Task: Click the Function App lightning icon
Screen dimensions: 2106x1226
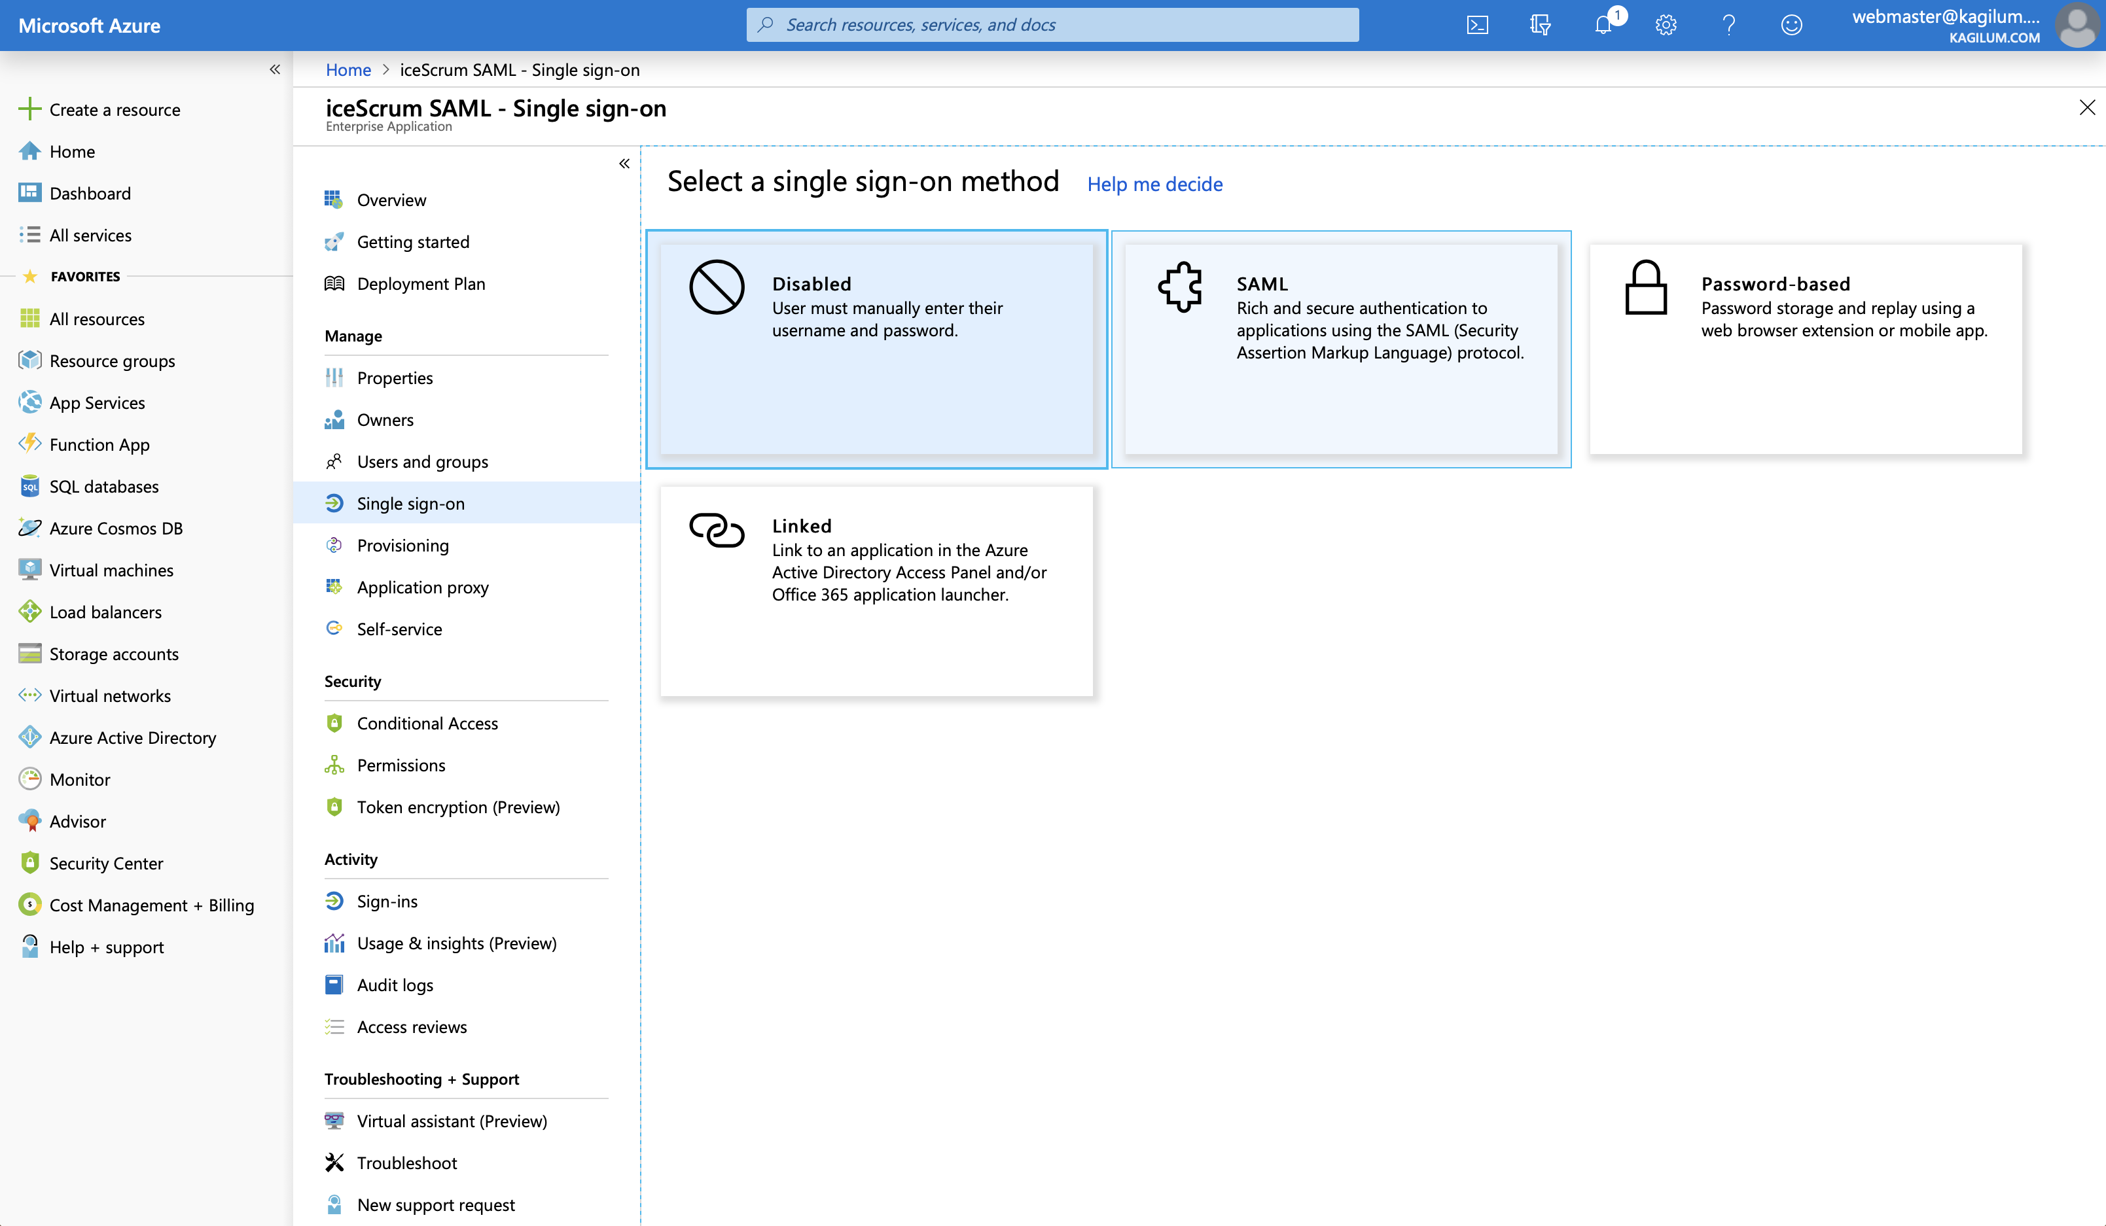Action: 29,444
